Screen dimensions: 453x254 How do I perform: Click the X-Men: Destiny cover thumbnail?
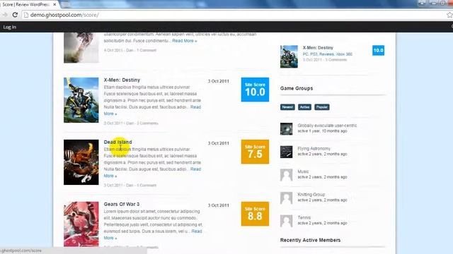(x=81, y=100)
